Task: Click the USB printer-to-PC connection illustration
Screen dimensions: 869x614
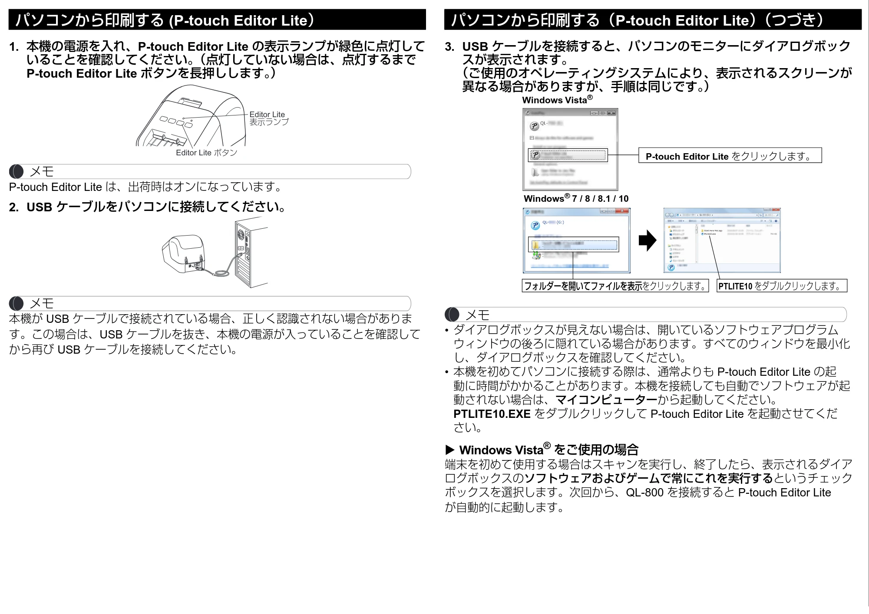Action: click(215, 253)
